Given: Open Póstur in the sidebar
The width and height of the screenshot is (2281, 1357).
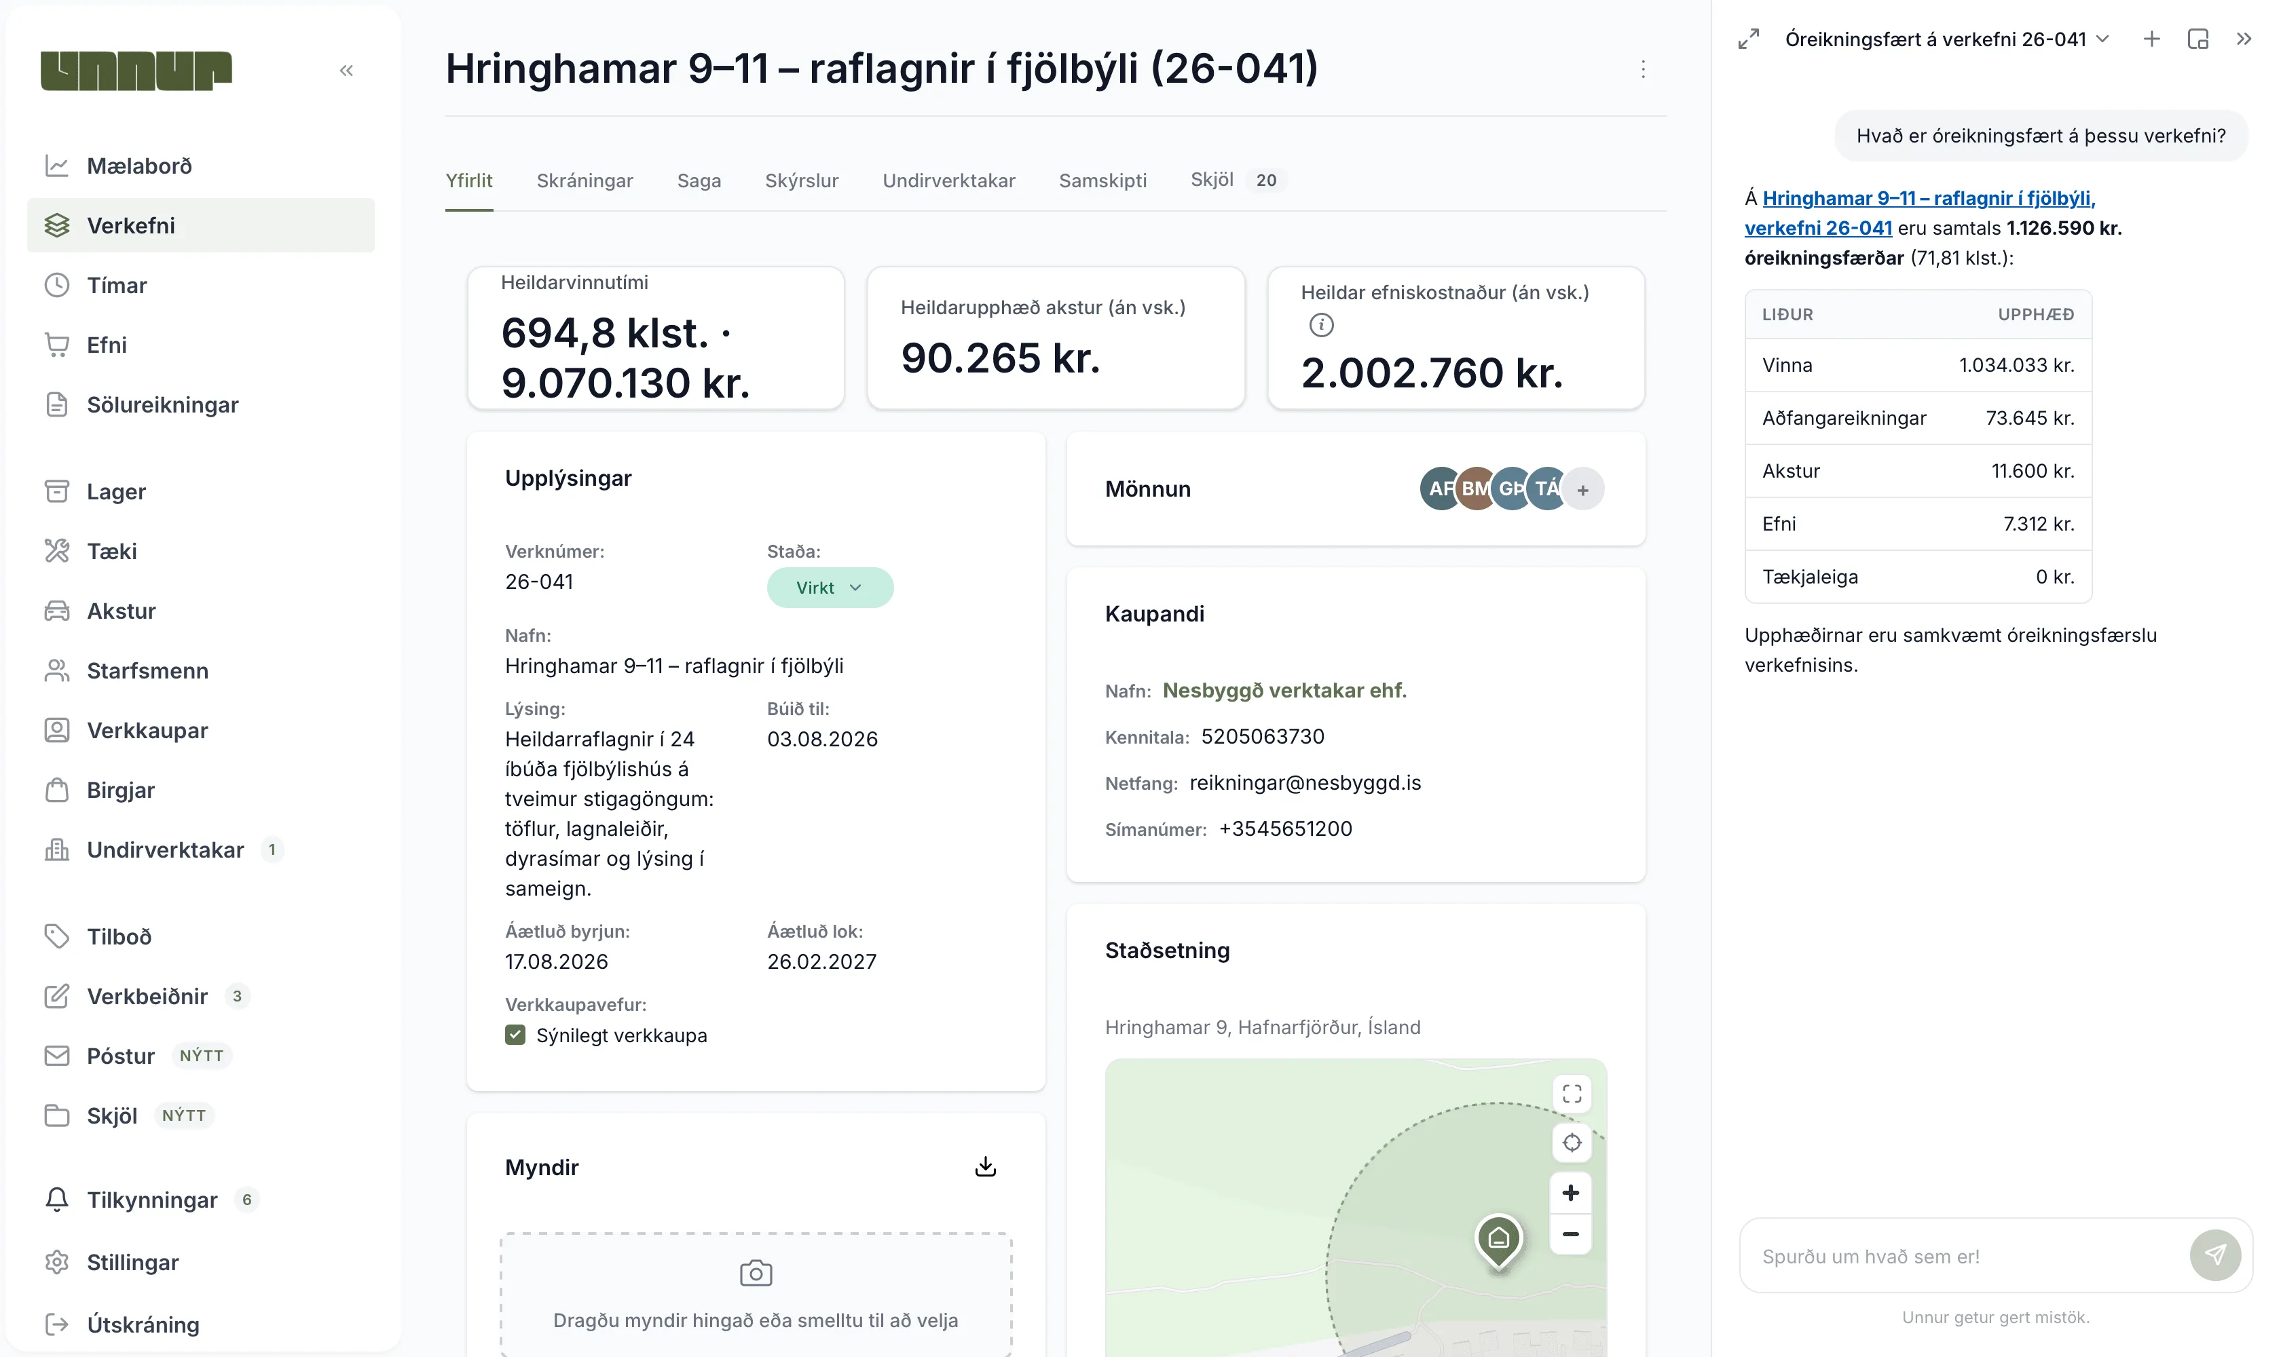Looking at the screenshot, I should pyautogui.click(x=200, y=1055).
